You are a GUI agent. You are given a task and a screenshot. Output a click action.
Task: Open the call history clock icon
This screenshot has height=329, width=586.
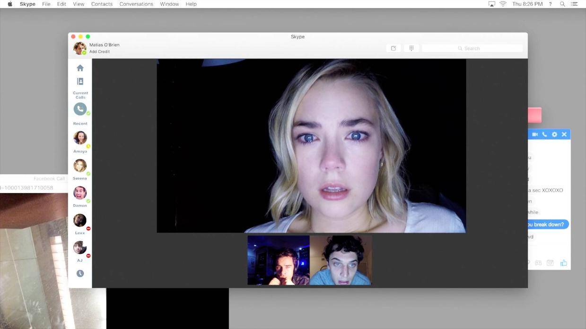(80, 273)
